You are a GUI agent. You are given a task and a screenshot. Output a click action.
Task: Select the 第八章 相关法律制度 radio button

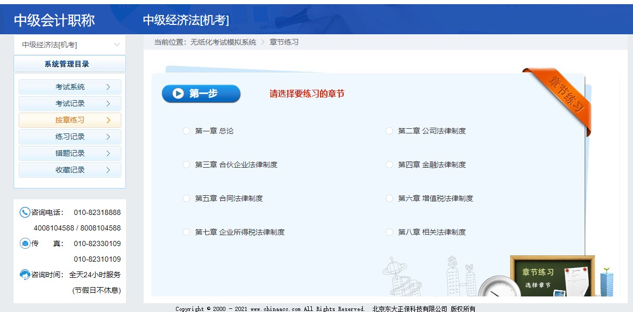[x=389, y=232]
